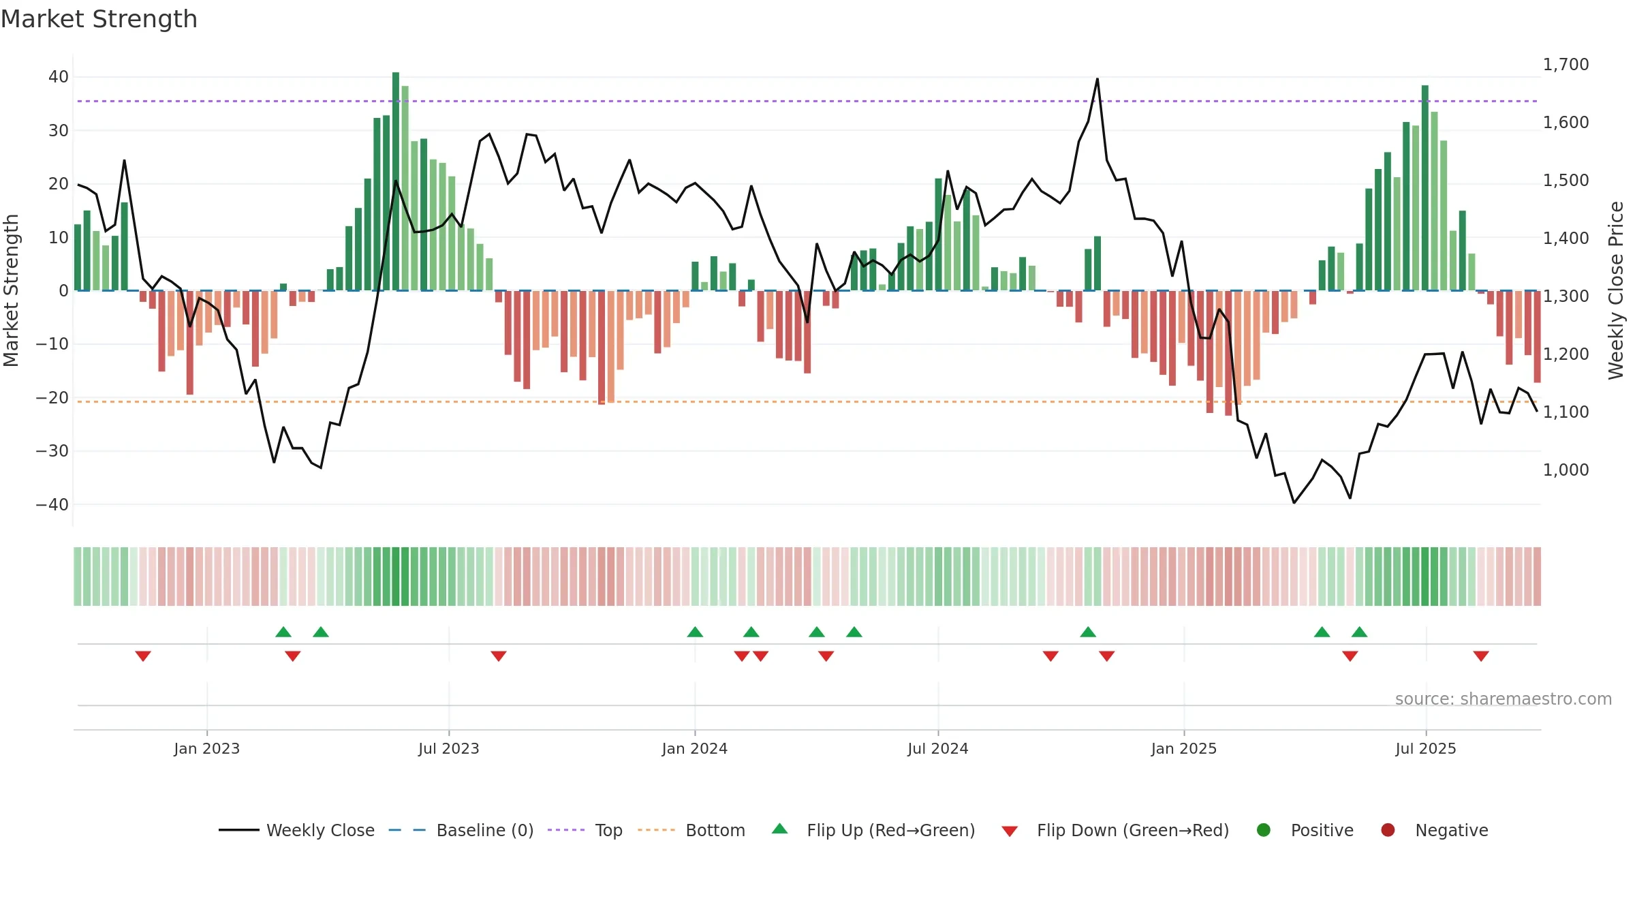This screenshot has height=920, width=1635.
Task: Click the Jan 2025 axis label
Action: (1184, 749)
